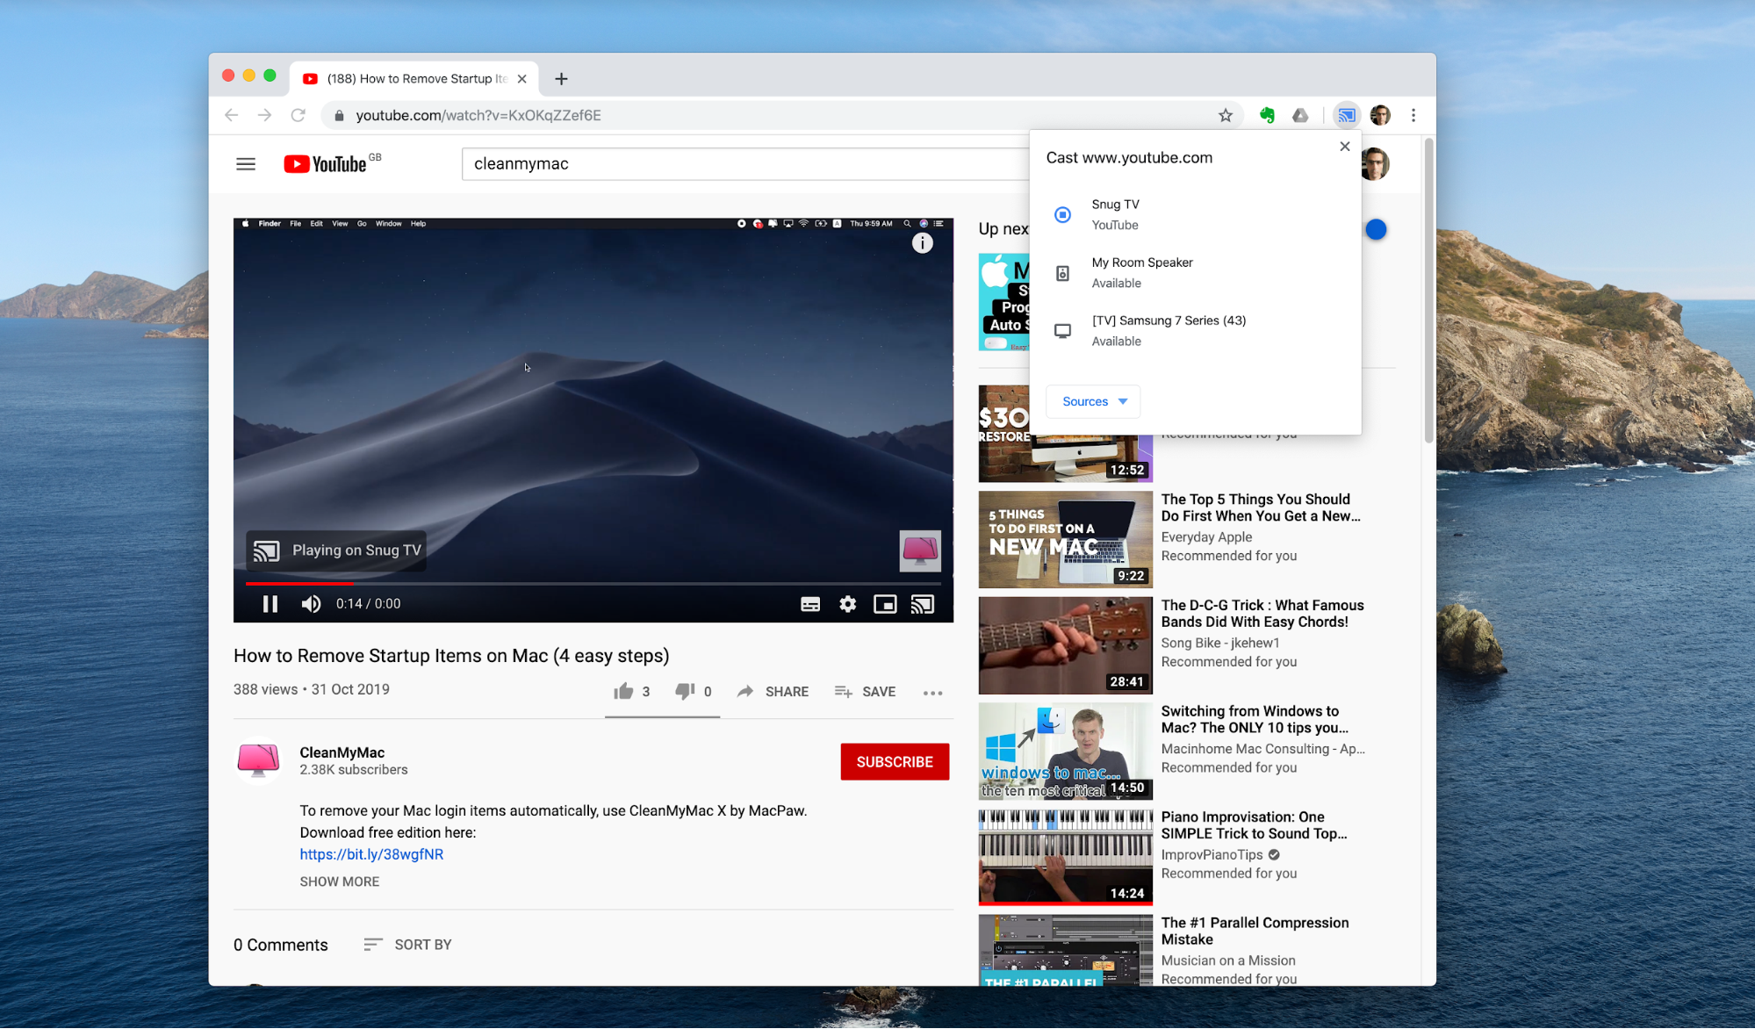Click the Chrome Cast extension icon
1755x1029 pixels.
point(1345,114)
